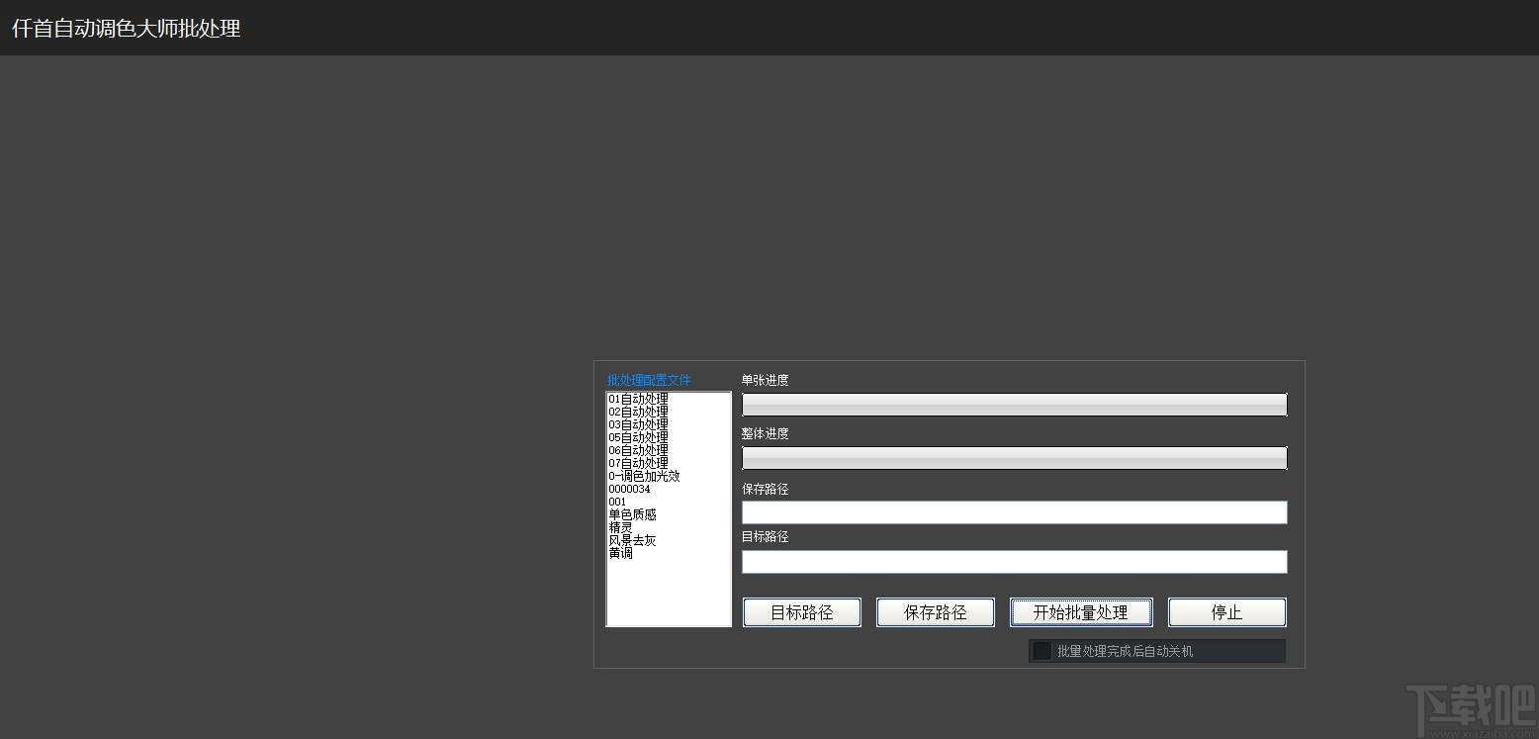Click the 保存路径 button
The image size is (1539, 739).
[935, 612]
